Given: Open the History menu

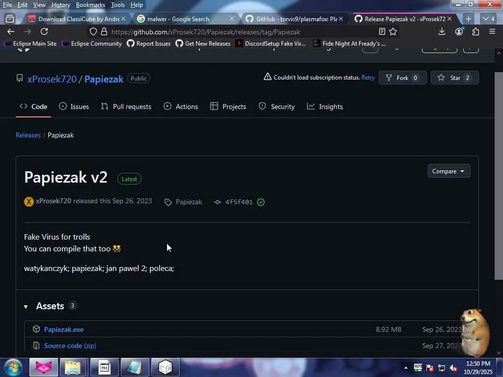Looking at the screenshot, I should 60,5.
